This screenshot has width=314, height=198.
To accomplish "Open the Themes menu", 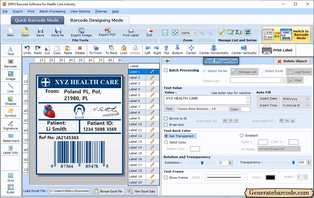I will [101, 11].
